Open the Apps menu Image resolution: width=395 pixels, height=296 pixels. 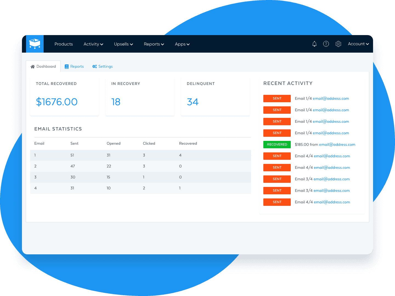[182, 44]
